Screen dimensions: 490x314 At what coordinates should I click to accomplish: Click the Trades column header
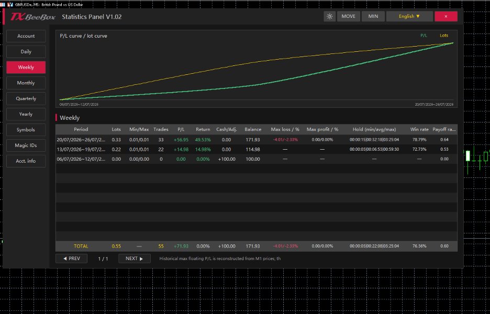click(x=161, y=129)
